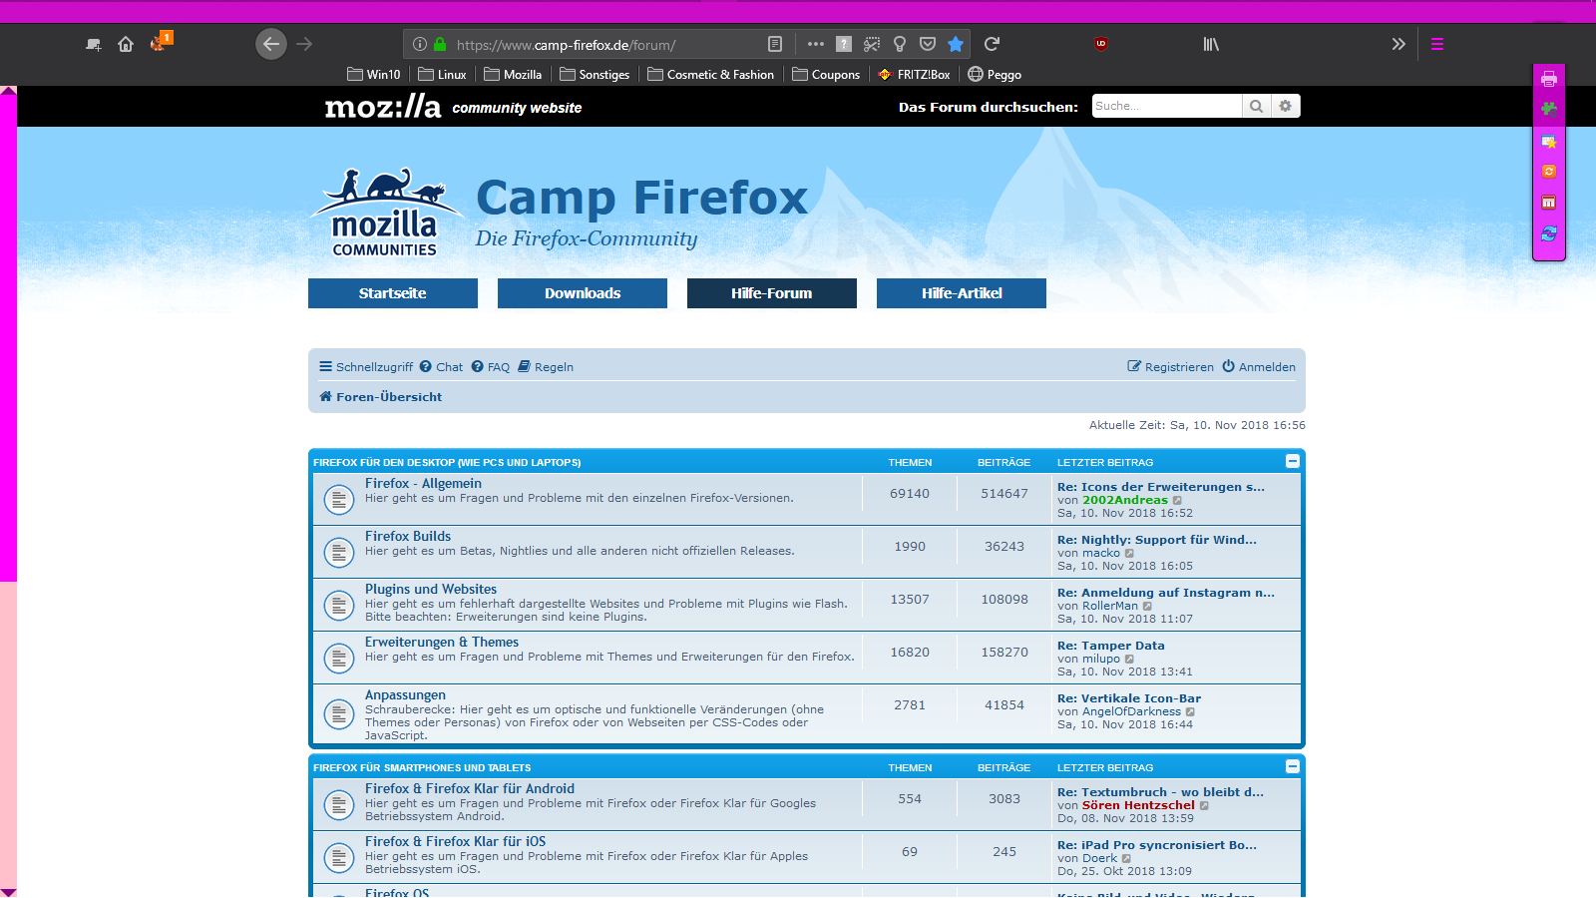Click the lightbulb icon in the address bar

900,44
